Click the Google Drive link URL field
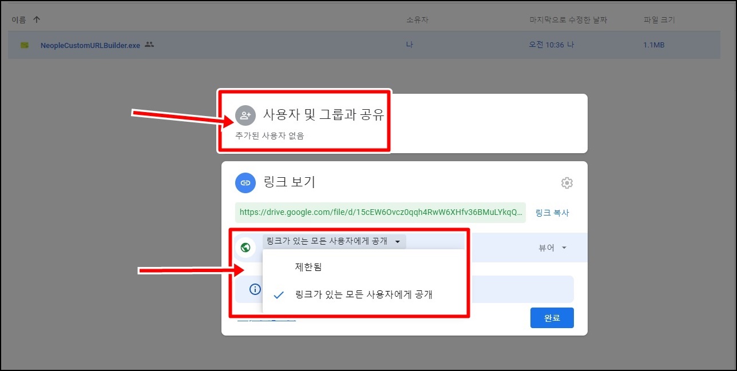Viewport: 737px width, 371px height. (381, 212)
